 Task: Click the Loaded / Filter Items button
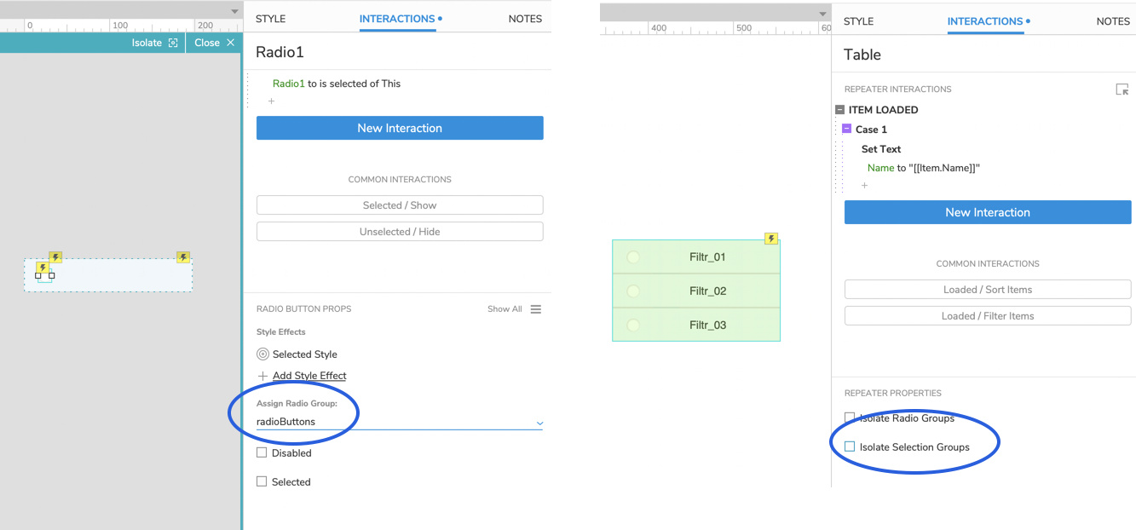(x=987, y=316)
